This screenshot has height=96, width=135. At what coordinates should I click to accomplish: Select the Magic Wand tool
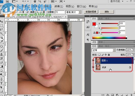(1, 34)
